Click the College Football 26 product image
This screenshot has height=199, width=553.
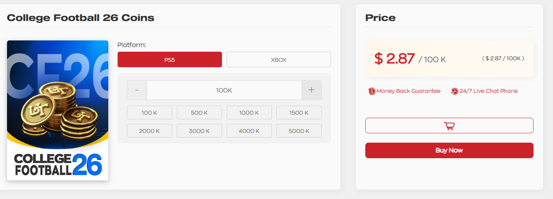point(58,110)
